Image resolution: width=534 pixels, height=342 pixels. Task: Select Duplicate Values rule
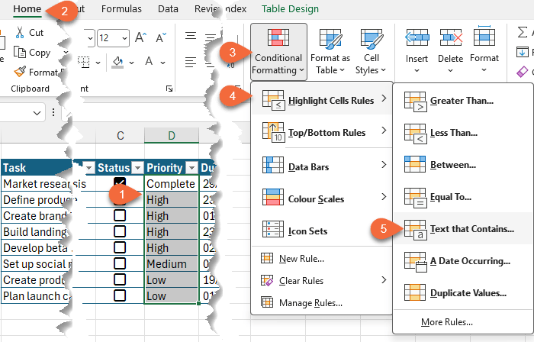pyautogui.click(x=463, y=293)
